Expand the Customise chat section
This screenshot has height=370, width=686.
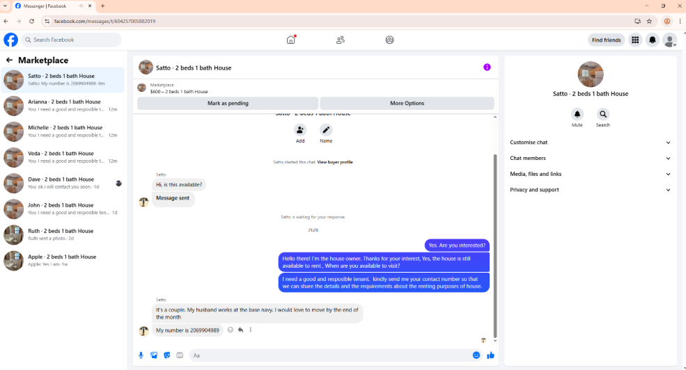click(590, 143)
